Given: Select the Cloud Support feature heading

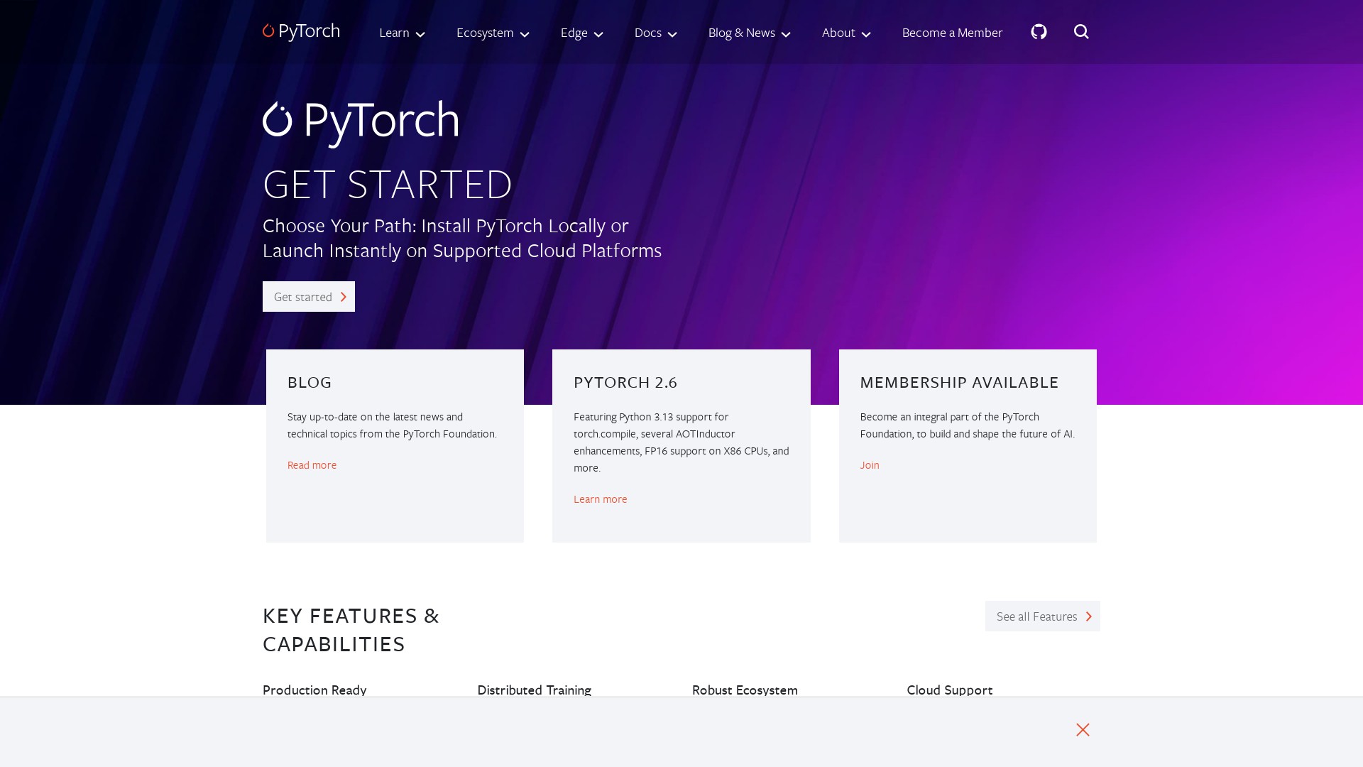Looking at the screenshot, I should (949, 690).
